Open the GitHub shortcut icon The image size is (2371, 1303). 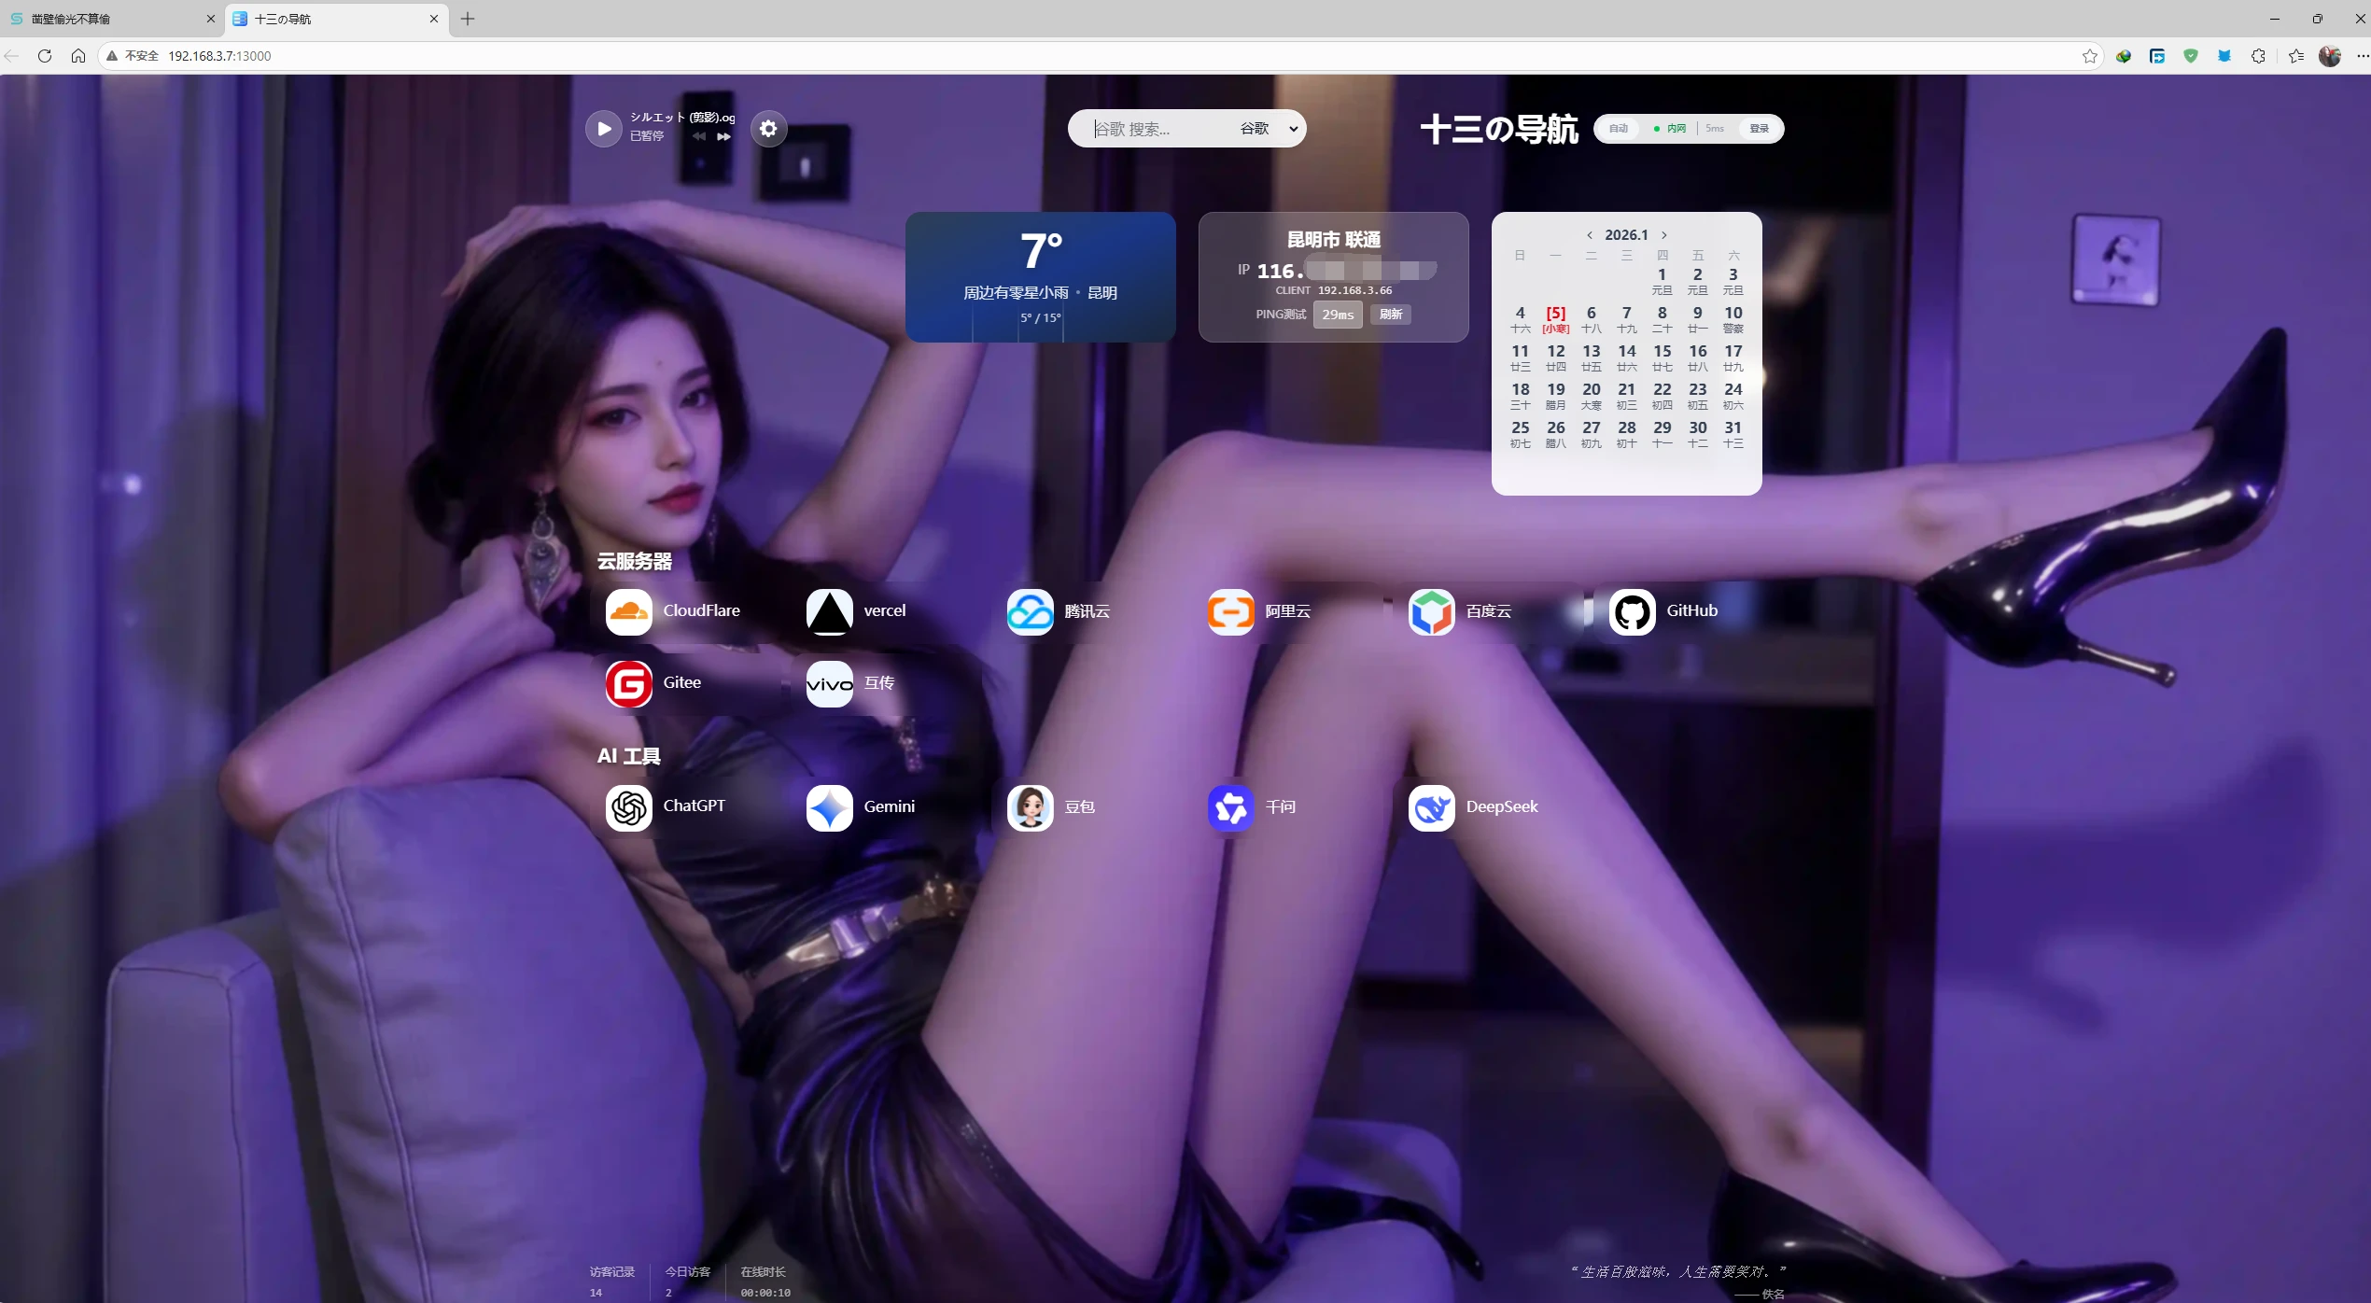pyautogui.click(x=1632, y=611)
